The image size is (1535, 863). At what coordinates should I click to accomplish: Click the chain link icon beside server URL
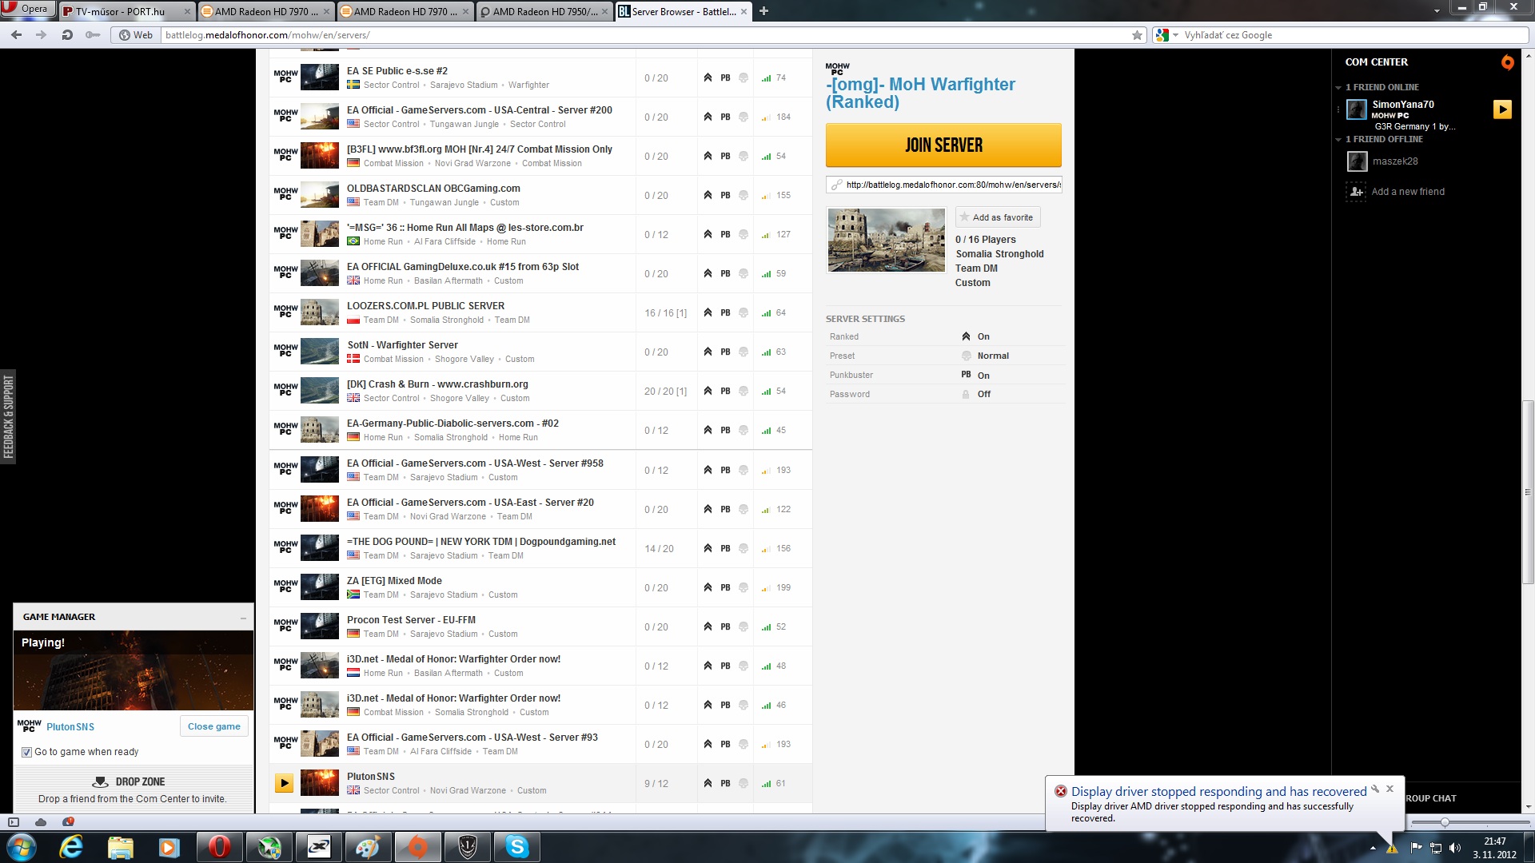point(836,185)
